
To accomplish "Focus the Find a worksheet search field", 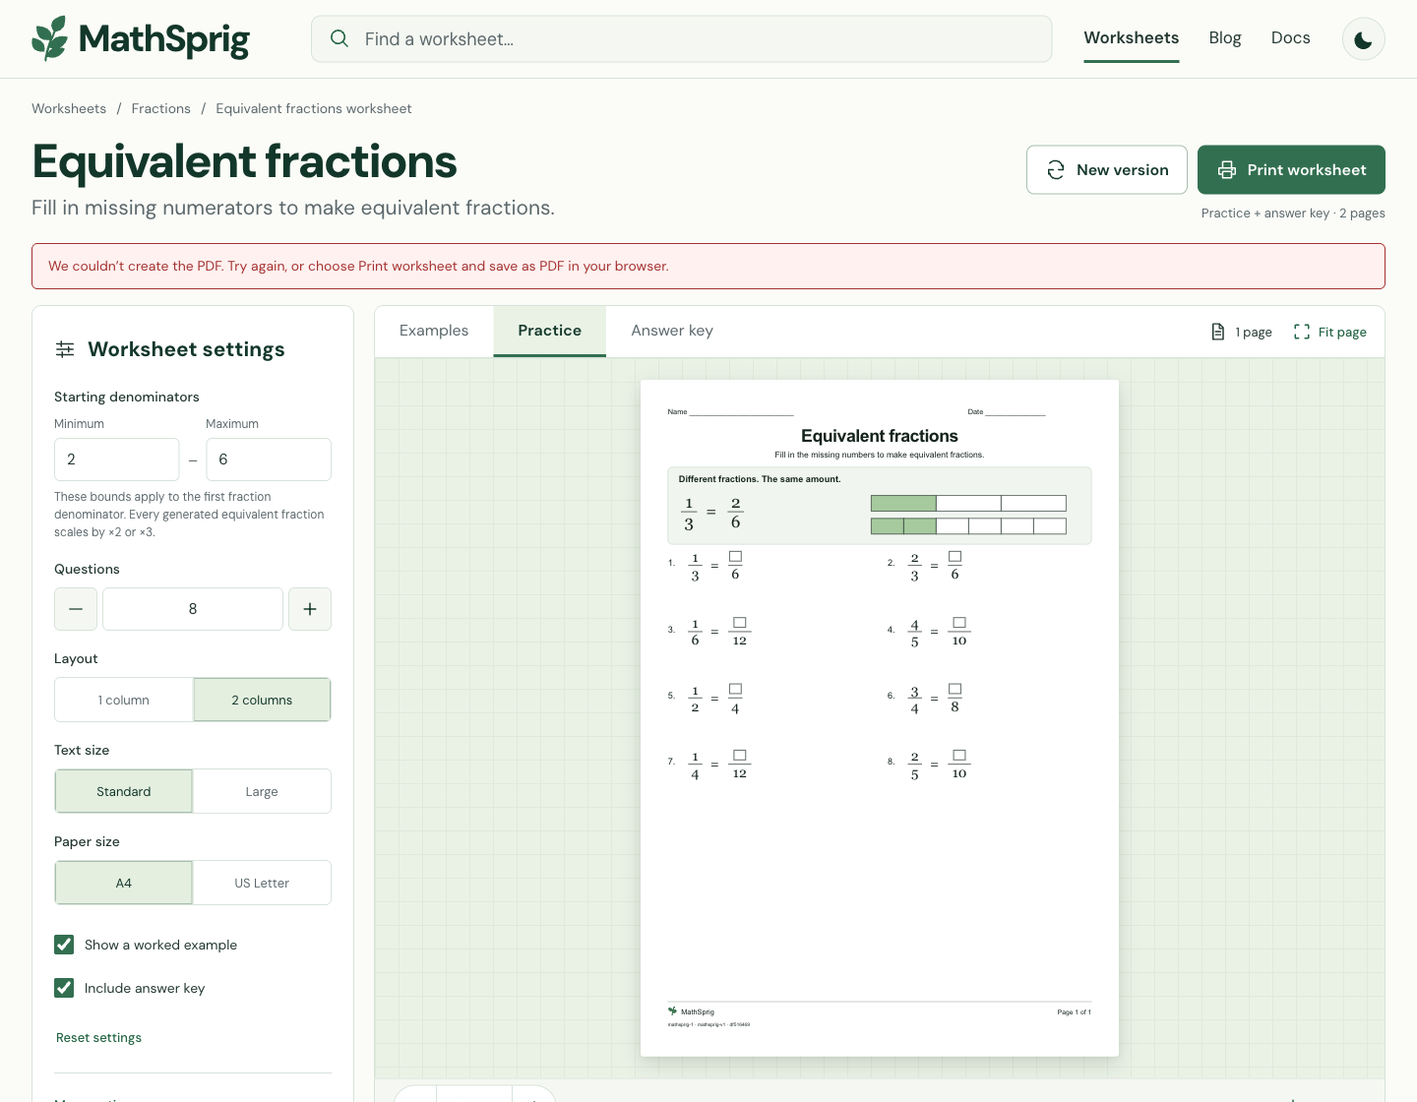I will pyautogui.click(x=682, y=38).
